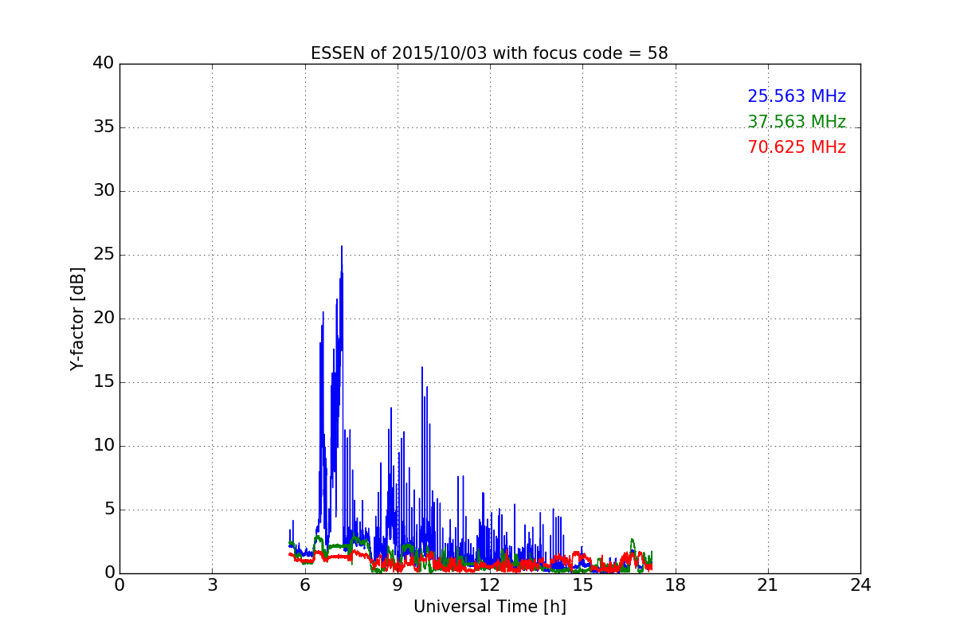The height and width of the screenshot is (637, 956).
Task: Click the y-axis tick label 15
Action: tap(104, 382)
